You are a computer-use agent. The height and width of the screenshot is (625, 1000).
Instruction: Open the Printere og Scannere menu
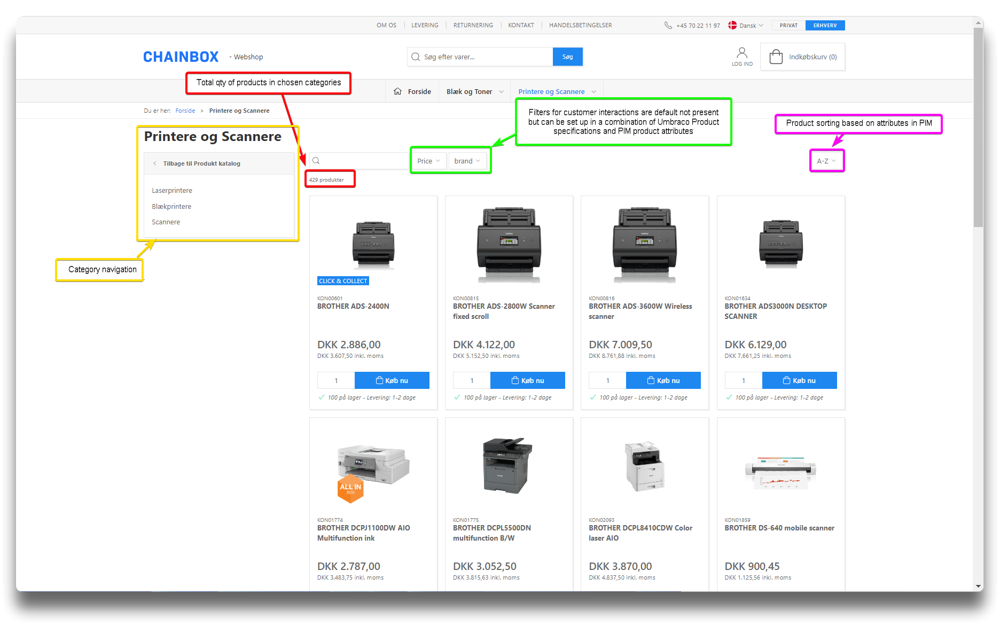point(557,91)
